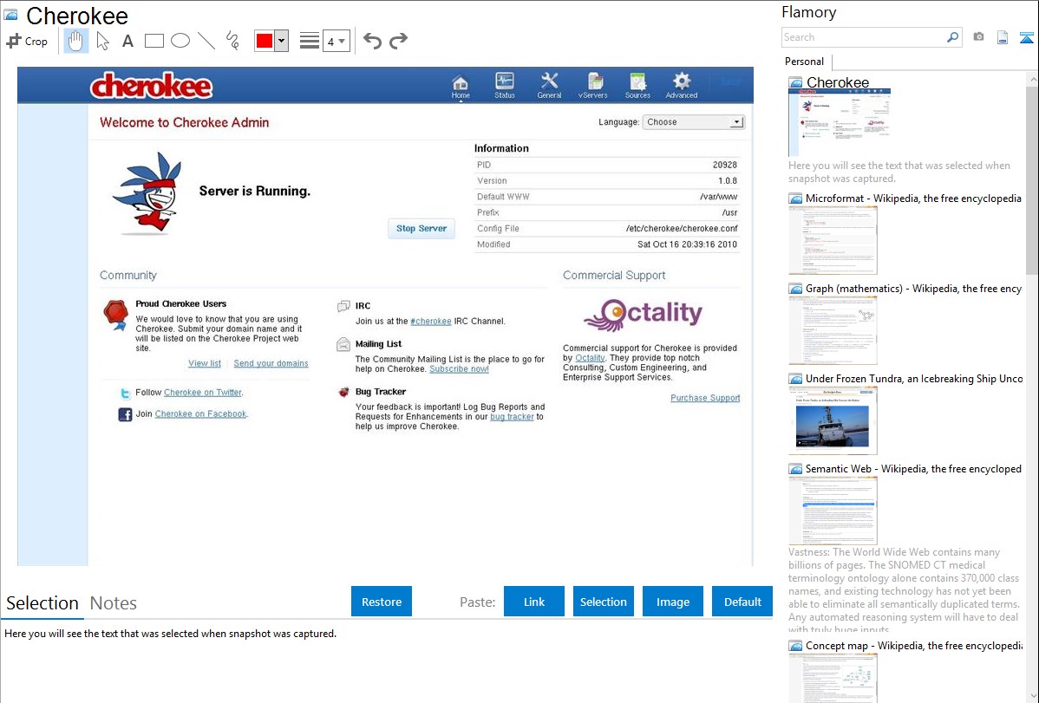Viewport: 1039px width, 703px height.
Task: Capture a snapshot with camera icon
Action: click(978, 37)
